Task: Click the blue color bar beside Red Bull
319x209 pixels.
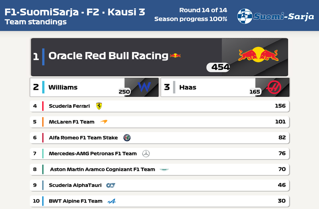Action: click(x=43, y=57)
